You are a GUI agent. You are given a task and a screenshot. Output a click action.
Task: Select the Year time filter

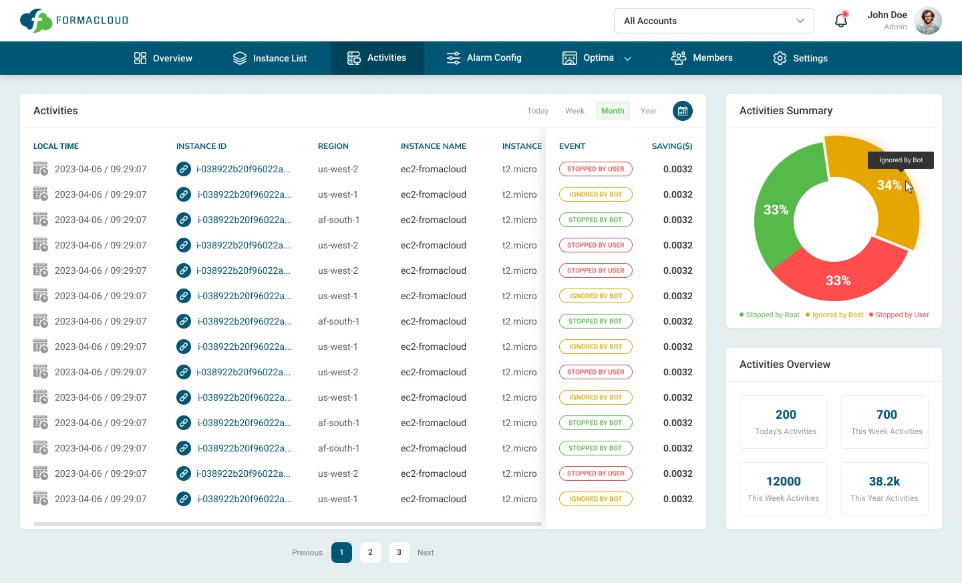(648, 111)
